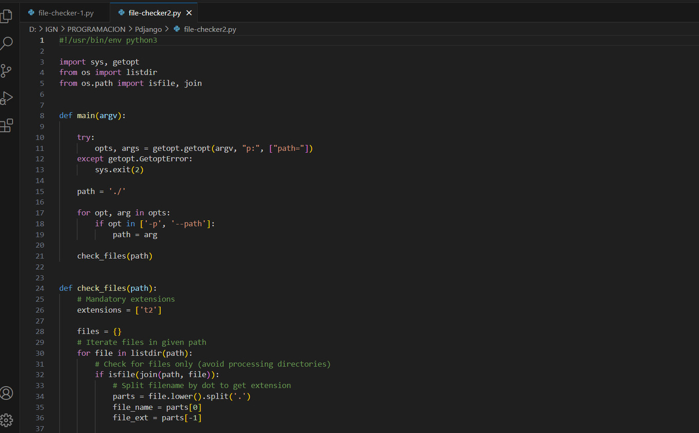
Task: Click the IGN breadcrumb segment
Action: pos(51,29)
